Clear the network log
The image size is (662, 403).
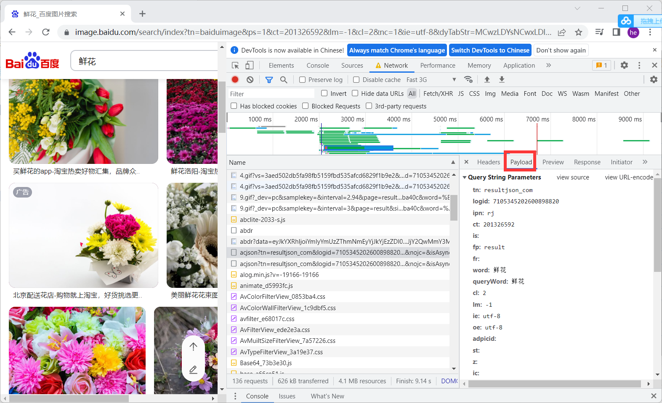[250, 79]
